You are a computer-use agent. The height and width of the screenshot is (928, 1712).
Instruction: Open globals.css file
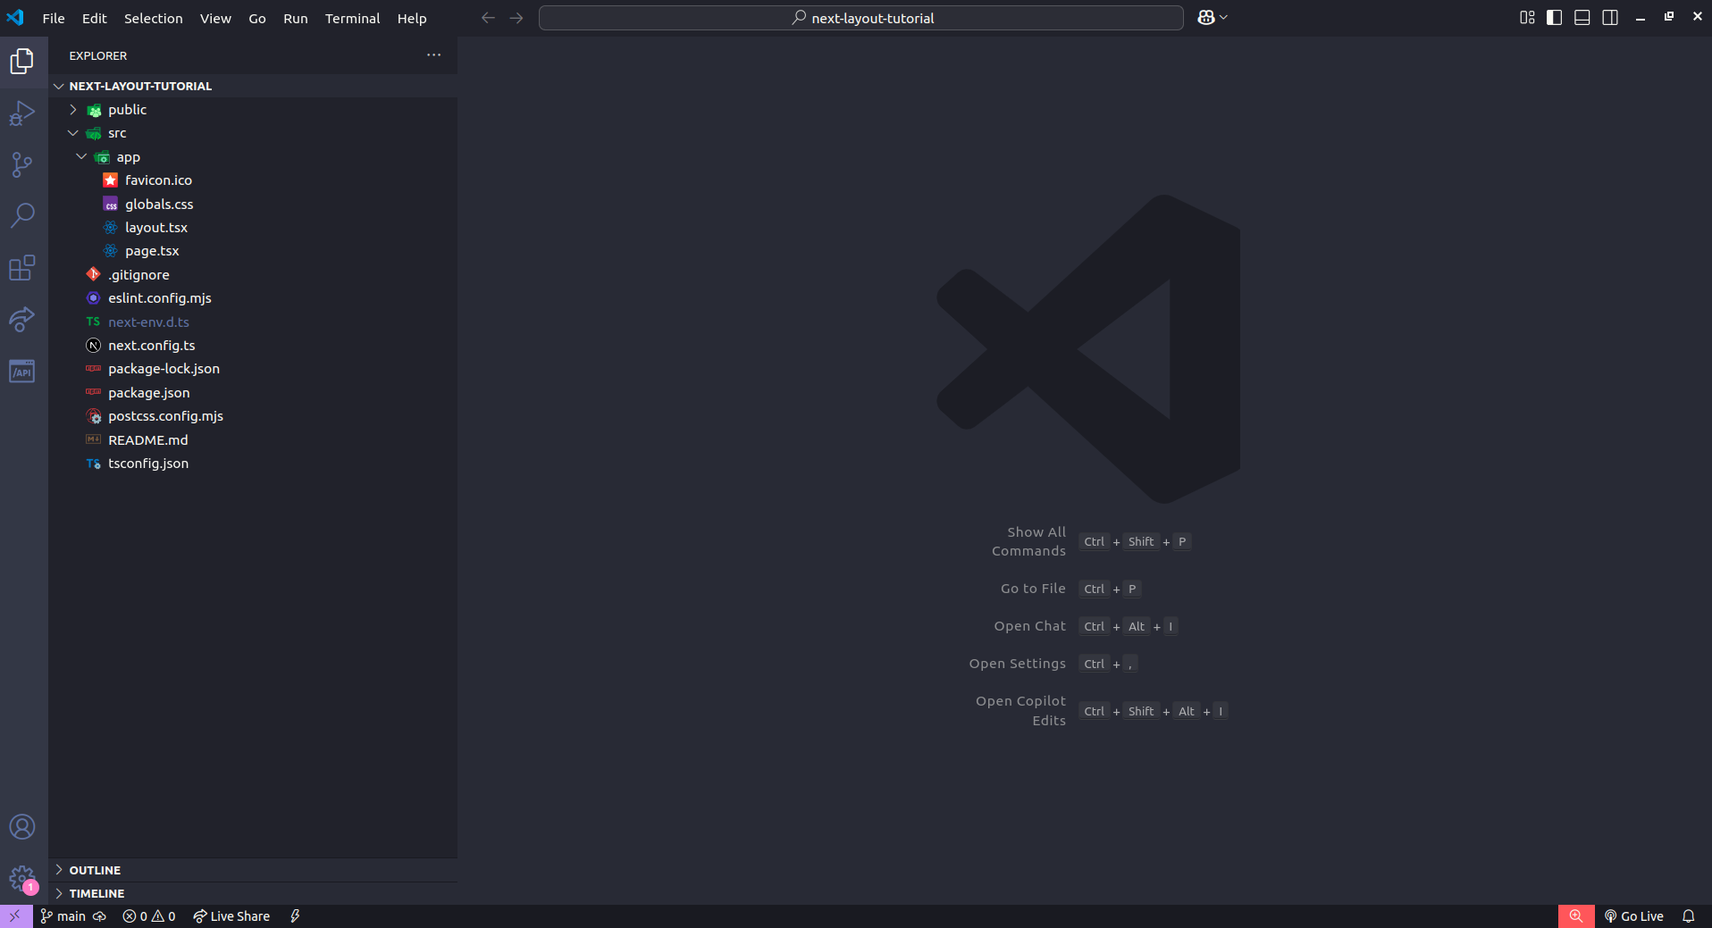coord(254,205)
